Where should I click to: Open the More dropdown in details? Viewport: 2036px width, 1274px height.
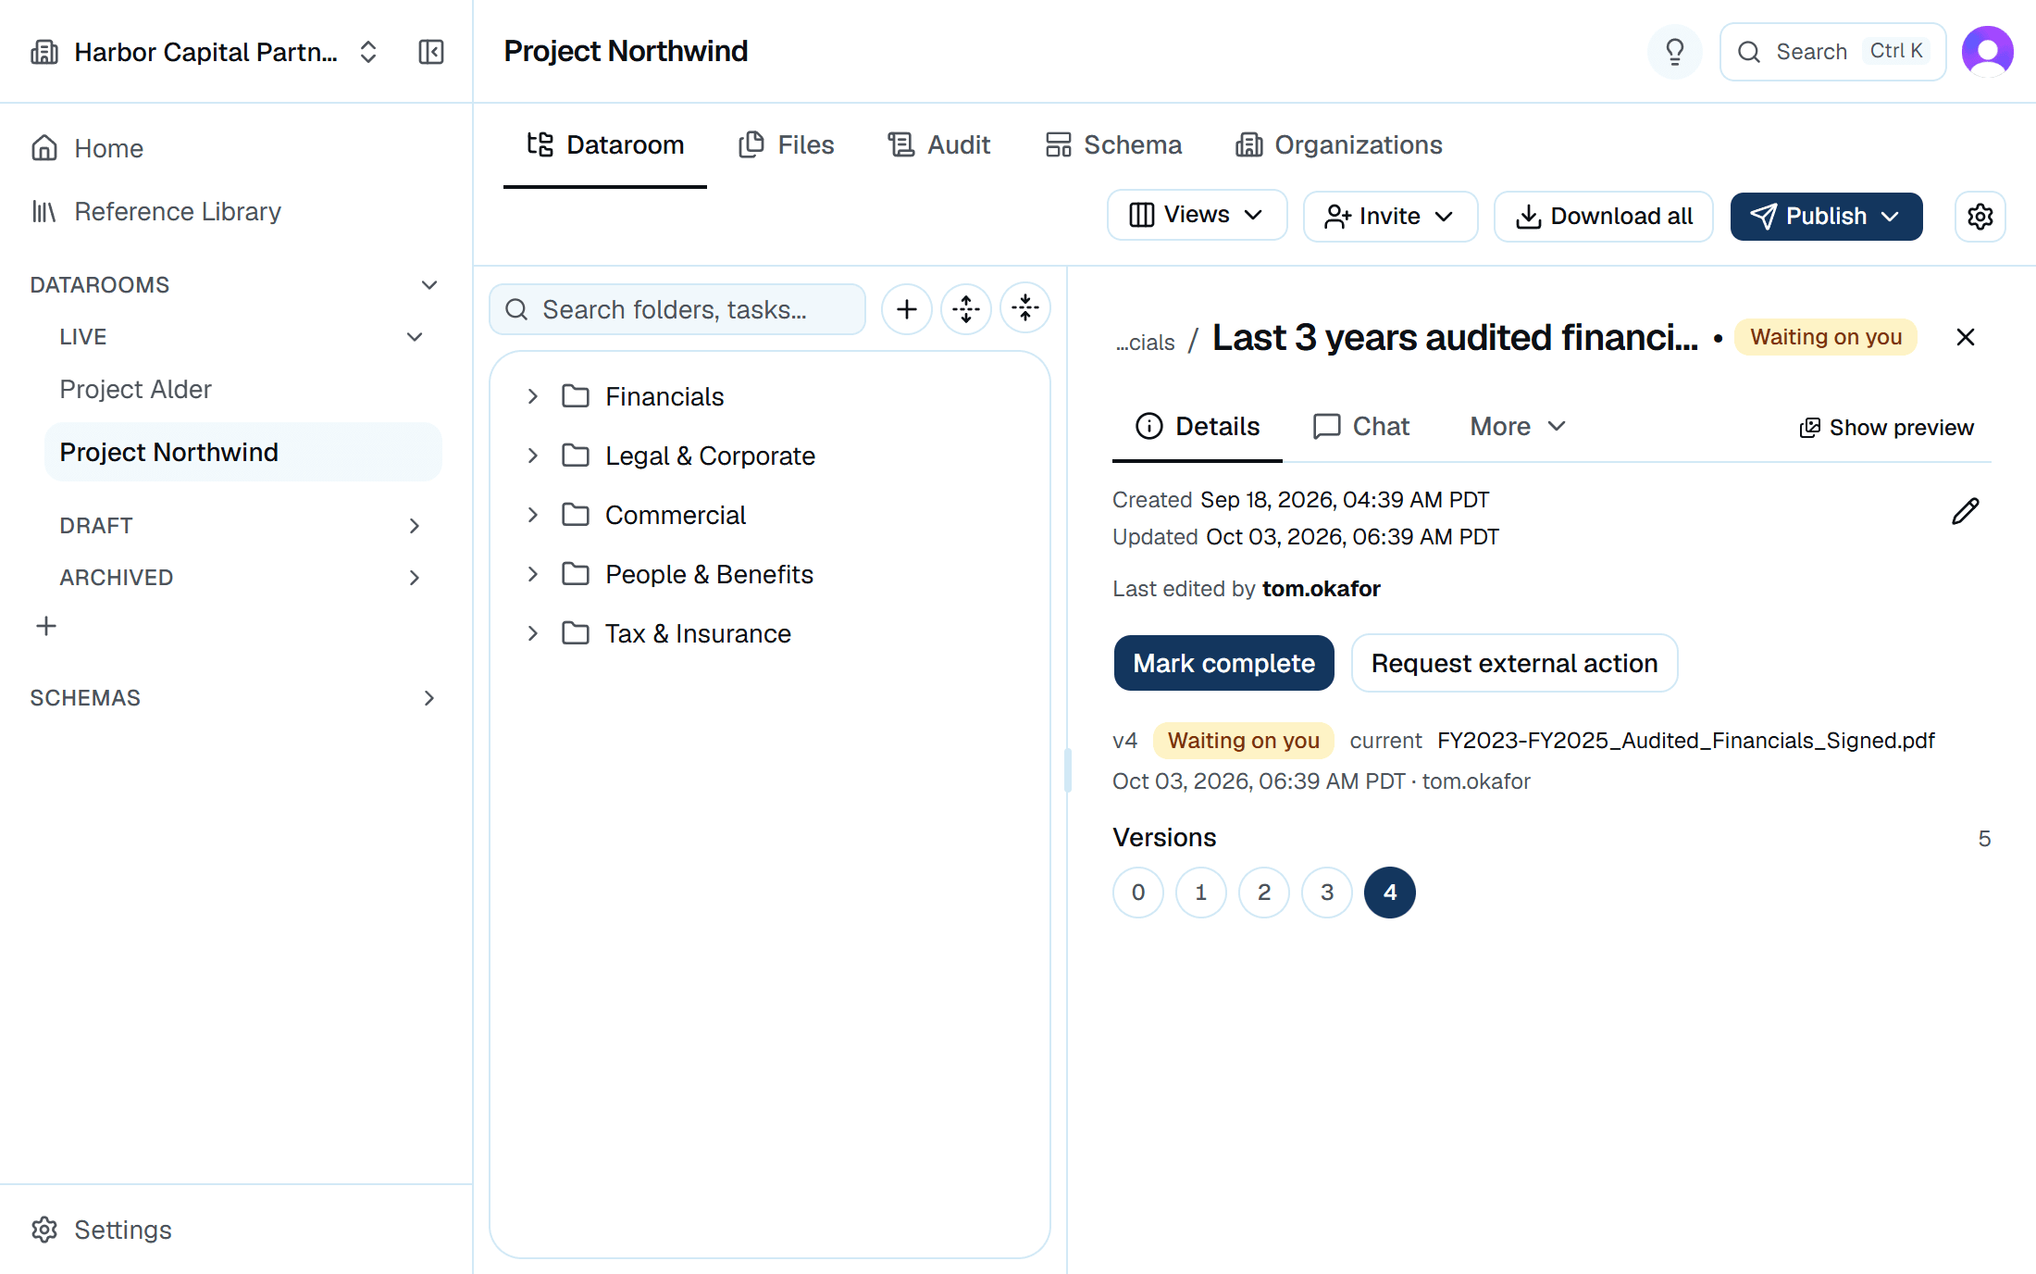click(x=1518, y=426)
